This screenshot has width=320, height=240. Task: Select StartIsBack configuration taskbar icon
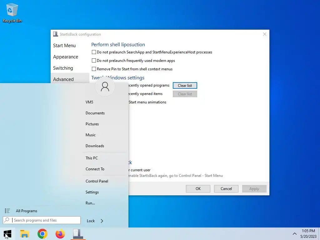click(78, 234)
